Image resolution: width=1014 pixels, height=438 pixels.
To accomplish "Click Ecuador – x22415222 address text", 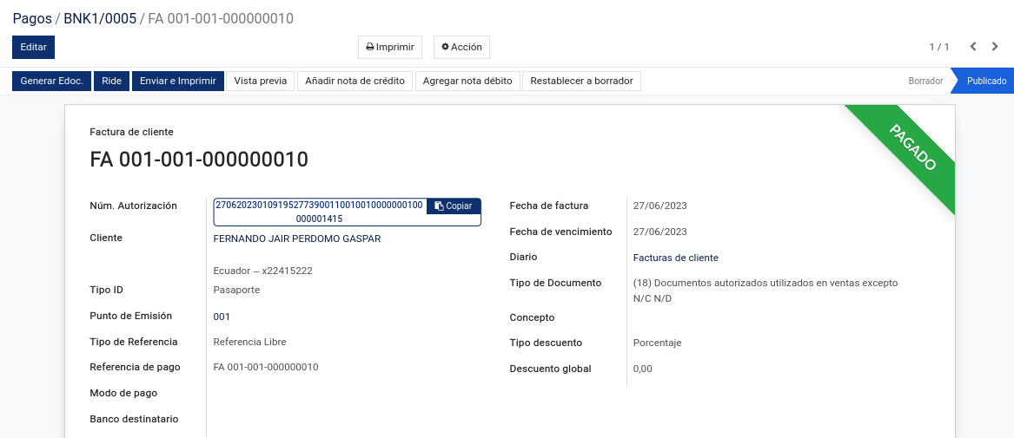I will point(263,271).
